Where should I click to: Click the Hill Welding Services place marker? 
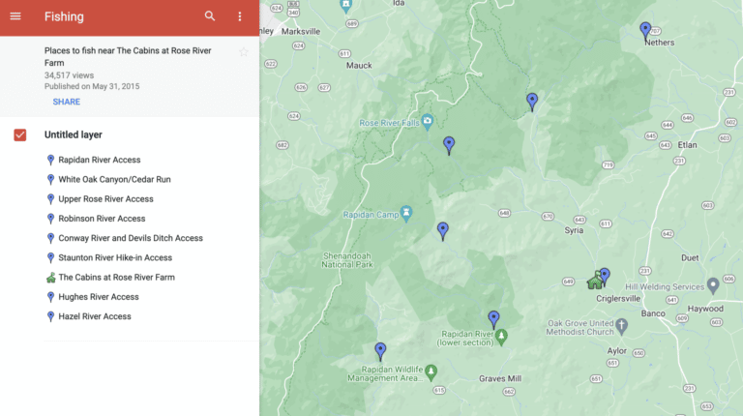(x=713, y=285)
